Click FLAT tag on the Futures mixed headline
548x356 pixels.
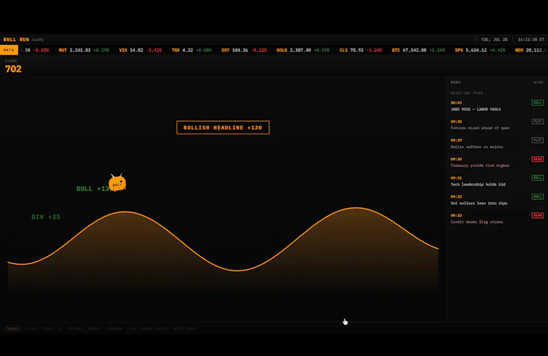(538, 122)
